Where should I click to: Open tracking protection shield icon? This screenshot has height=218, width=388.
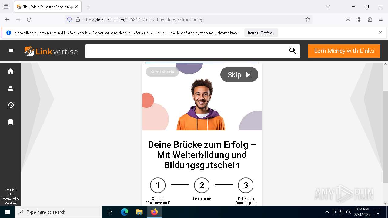coord(69,20)
